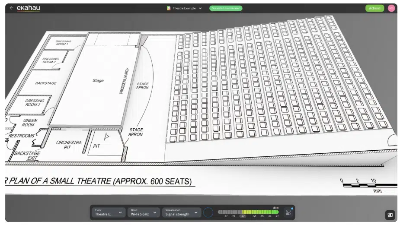Click the dBm signal strength legend bar
The height and width of the screenshot is (225, 400).
tap(248, 212)
